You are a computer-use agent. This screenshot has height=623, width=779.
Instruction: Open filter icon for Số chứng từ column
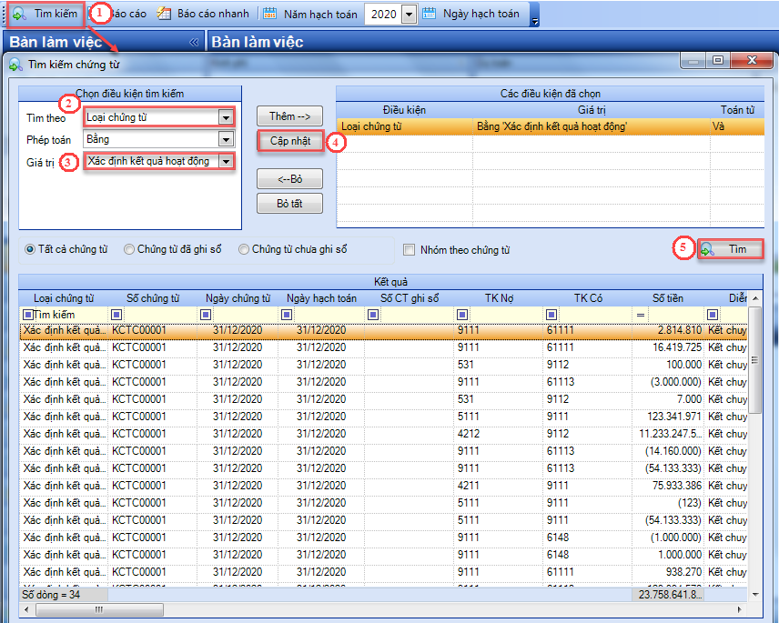116,315
